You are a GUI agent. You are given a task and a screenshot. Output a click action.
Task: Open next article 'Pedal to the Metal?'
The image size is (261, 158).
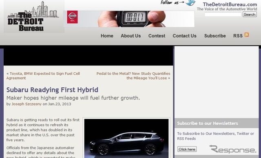click(x=133, y=76)
